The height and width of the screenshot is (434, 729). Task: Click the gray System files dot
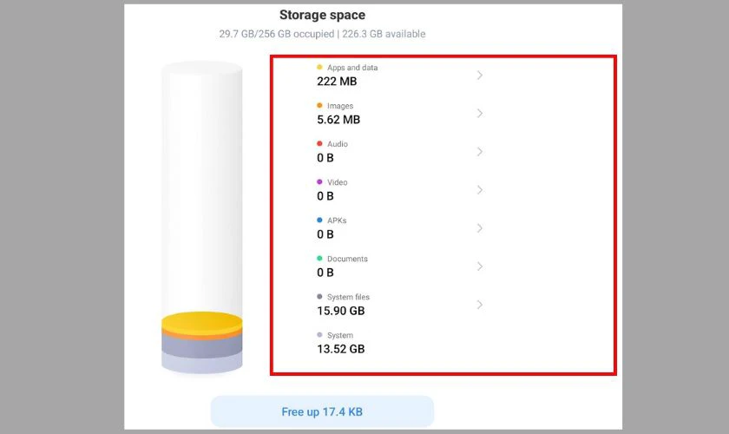click(319, 296)
